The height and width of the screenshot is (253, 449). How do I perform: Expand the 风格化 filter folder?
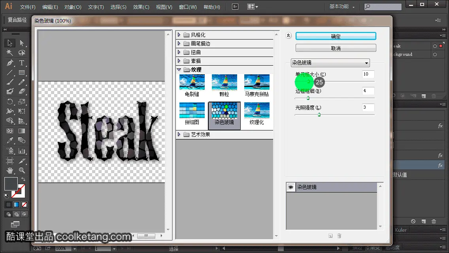[x=179, y=35]
